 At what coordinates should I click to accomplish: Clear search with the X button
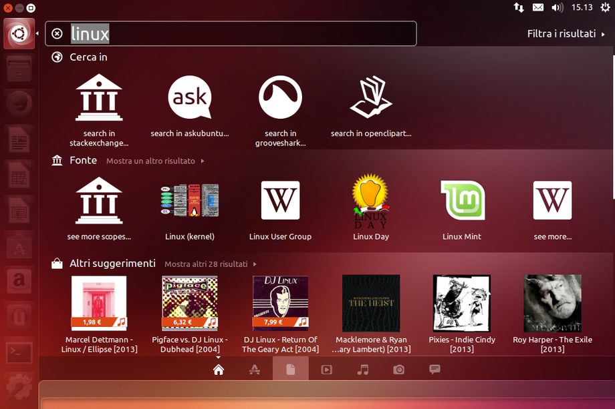point(57,33)
